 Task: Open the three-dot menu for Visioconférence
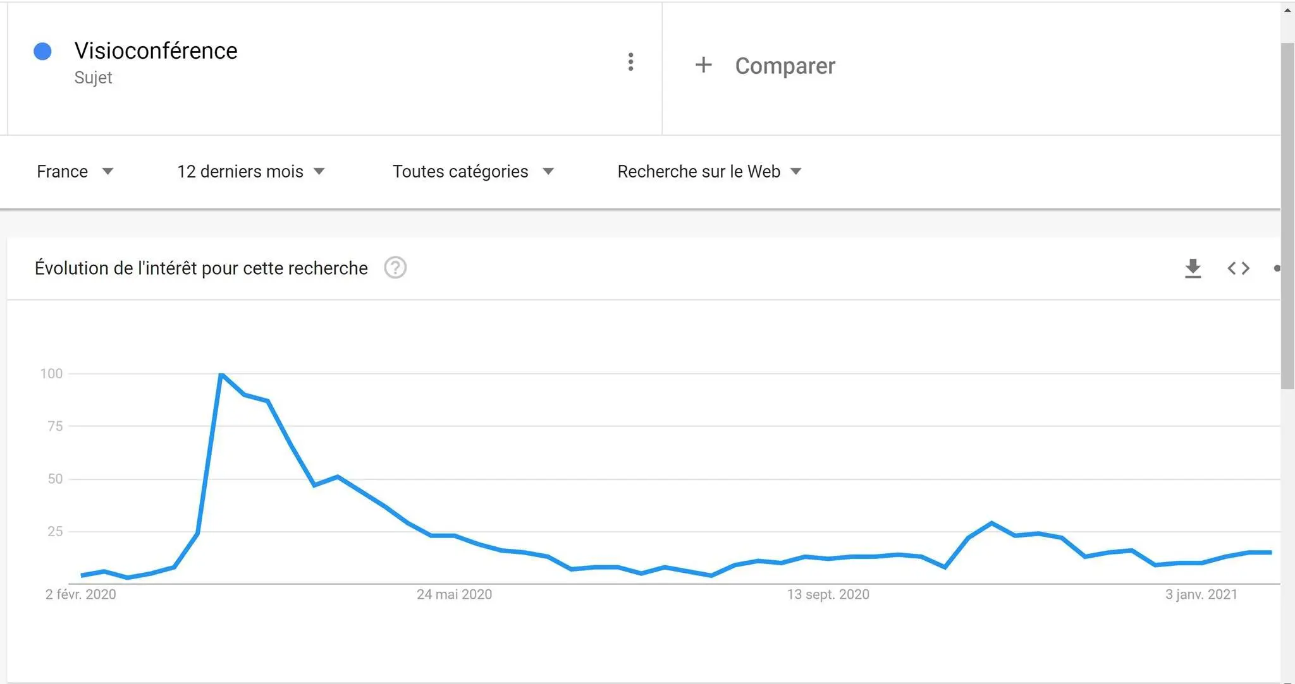coord(630,62)
